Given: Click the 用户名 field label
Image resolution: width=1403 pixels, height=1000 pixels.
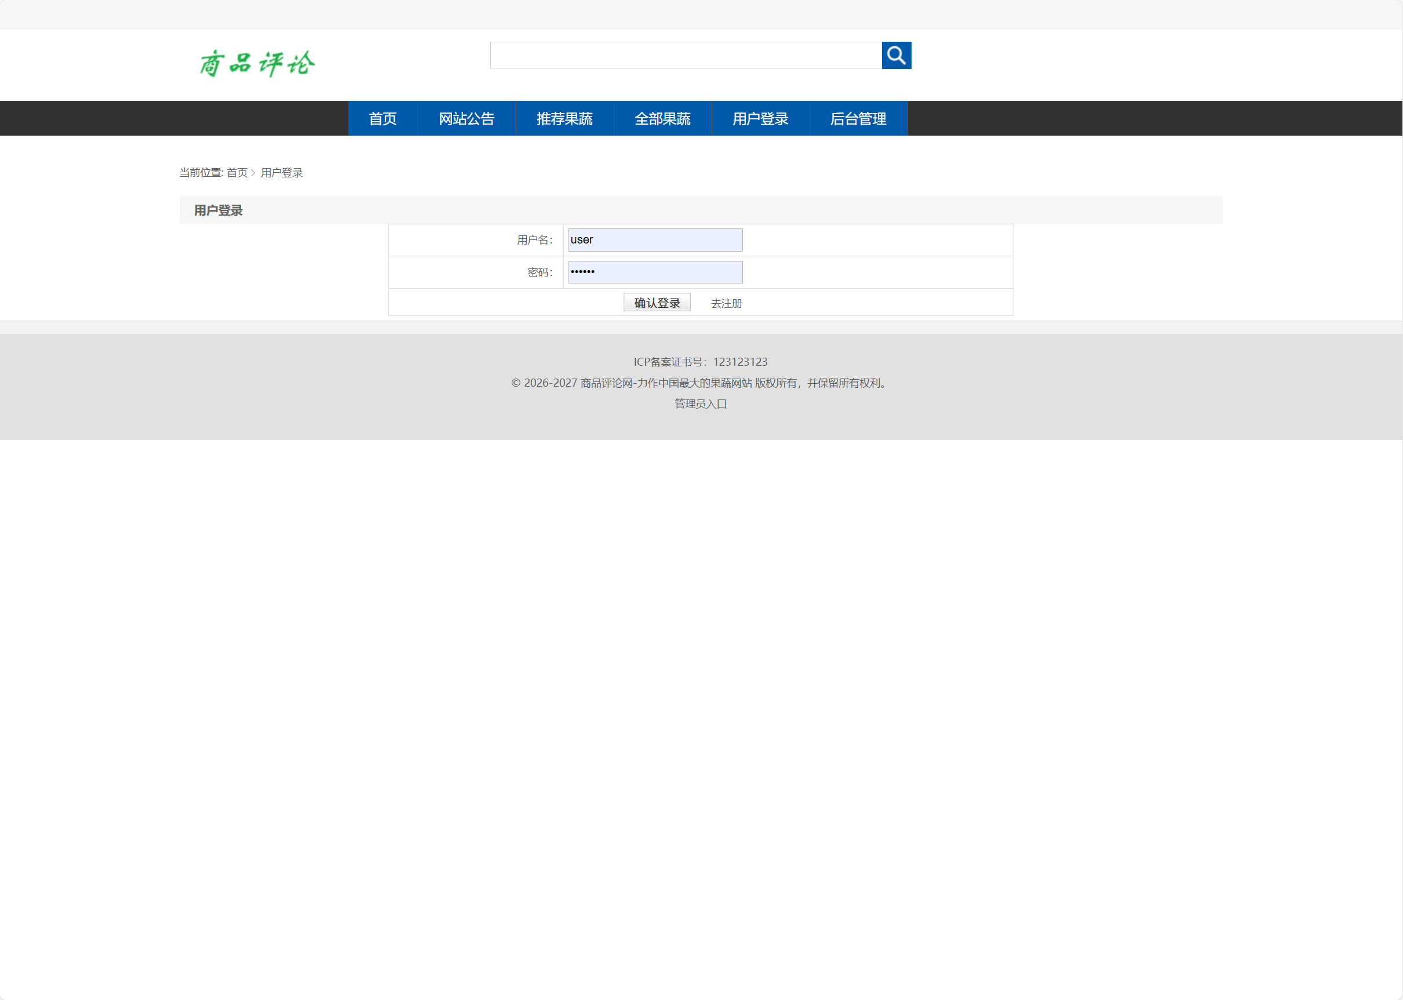Looking at the screenshot, I should (x=534, y=239).
